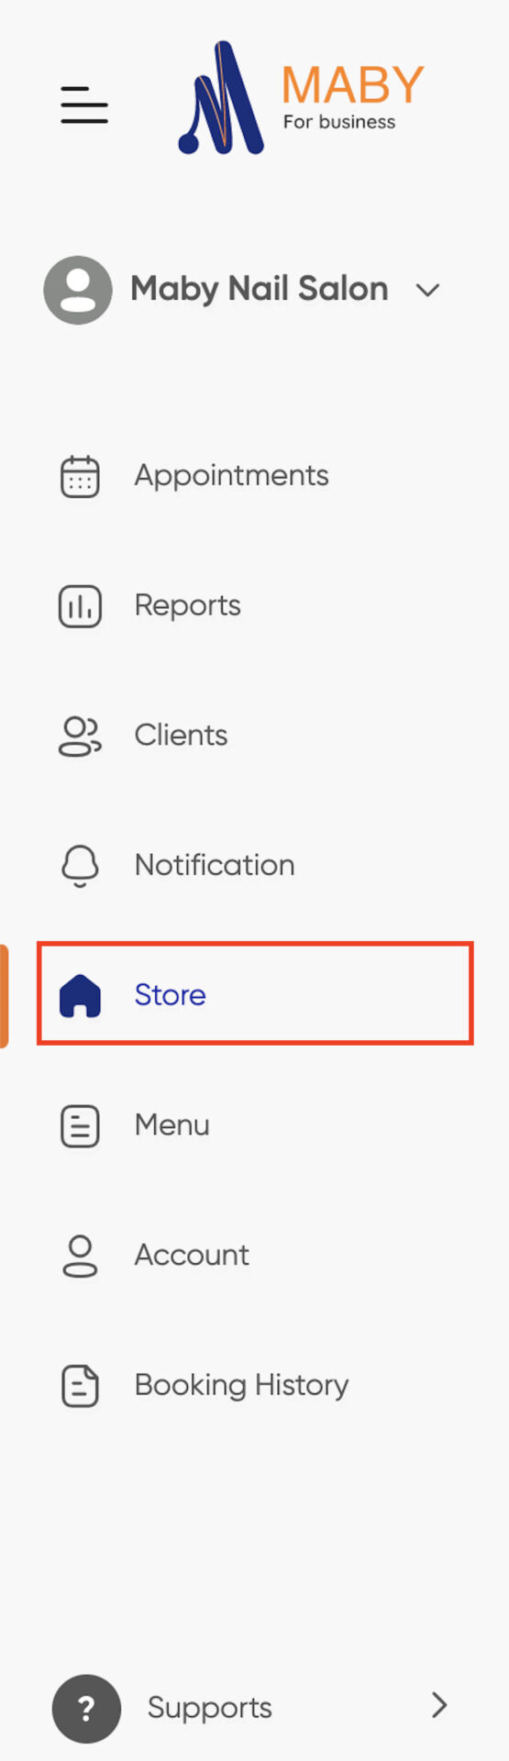The height and width of the screenshot is (1761, 509).
Task: Click the Clients people icon
Action: (x=80, y=737)
